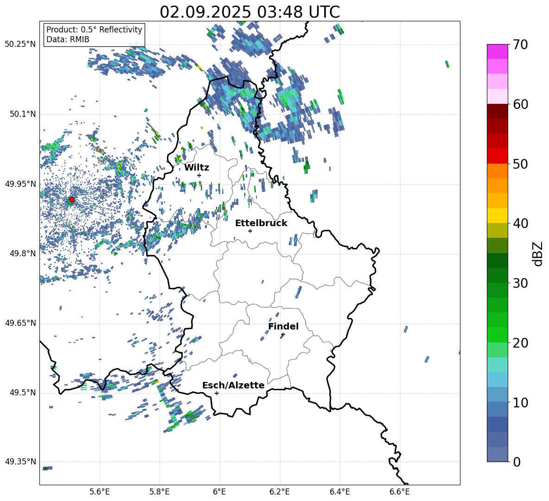Click the 6.2°E longitude label

pyautogui.click(x=280, y=492)
